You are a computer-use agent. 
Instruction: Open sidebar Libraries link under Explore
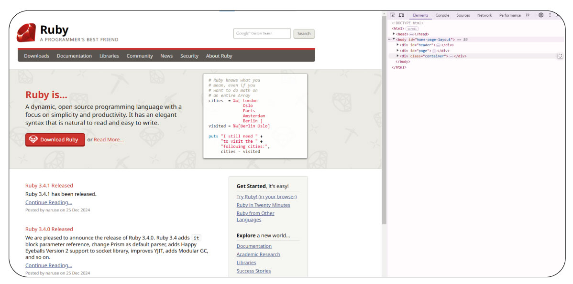point(246,263)
